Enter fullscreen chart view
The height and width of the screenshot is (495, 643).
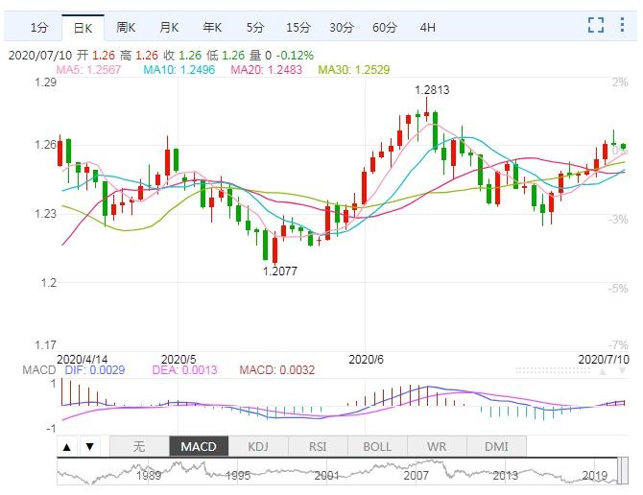coord(596,27)
